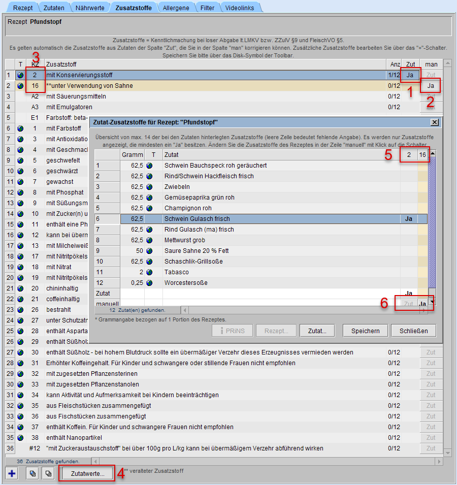This screenshot has width=457, height=485.
Task: Click the copy icon directly beside the plus button
Action: (x=33, y=473)
